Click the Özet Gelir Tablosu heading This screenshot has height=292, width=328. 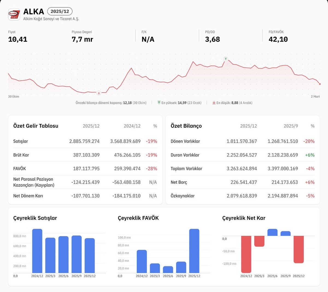coord(36,126)
